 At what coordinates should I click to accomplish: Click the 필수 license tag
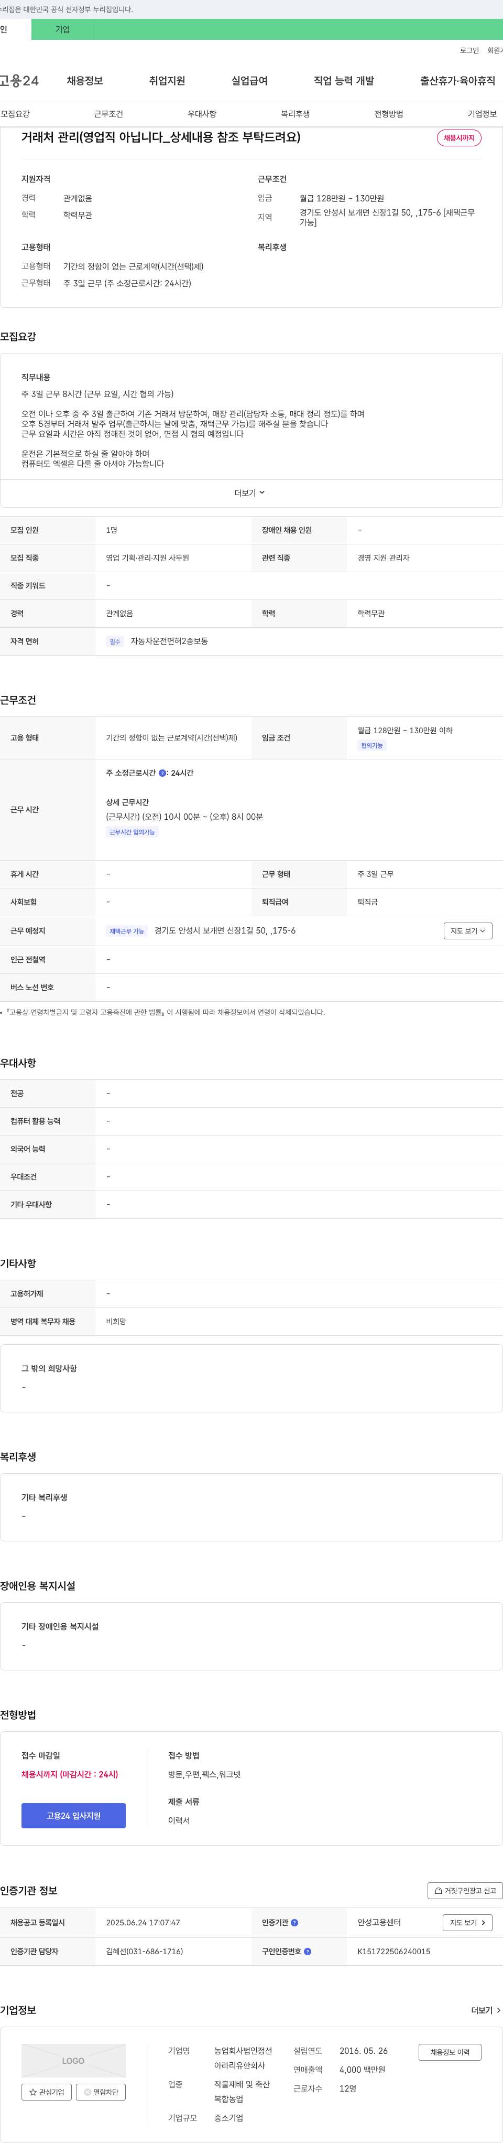[115, 641]
